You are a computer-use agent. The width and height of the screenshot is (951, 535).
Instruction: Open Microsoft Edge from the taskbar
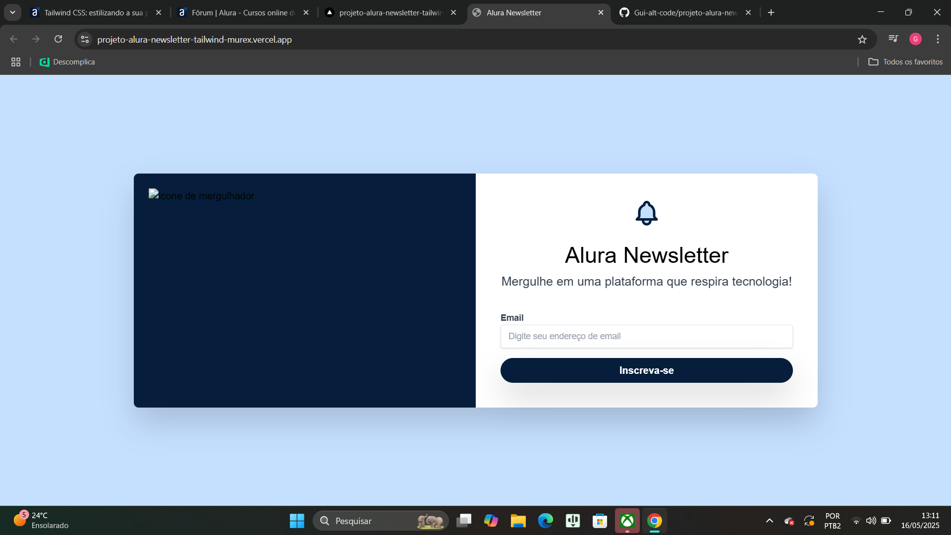(x=546, y=521)
